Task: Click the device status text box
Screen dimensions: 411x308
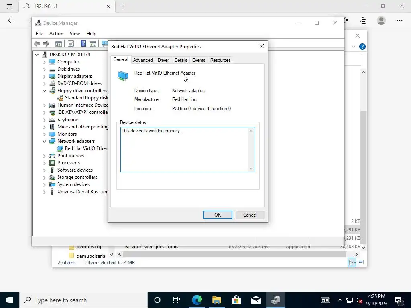Action: pyautogui.click(x=188, y=150)
